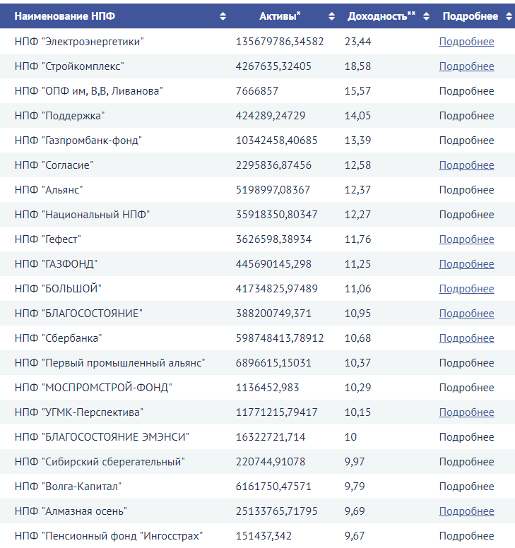Click yield value 18,58
Viewport: 515px width, 548px height.
(357, 66)
